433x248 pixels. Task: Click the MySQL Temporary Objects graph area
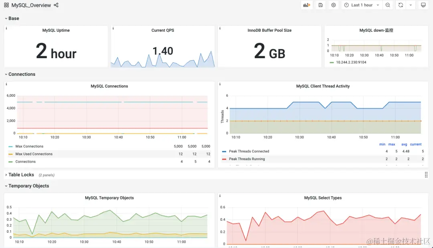pyautogui.click(x=110, y=223)
